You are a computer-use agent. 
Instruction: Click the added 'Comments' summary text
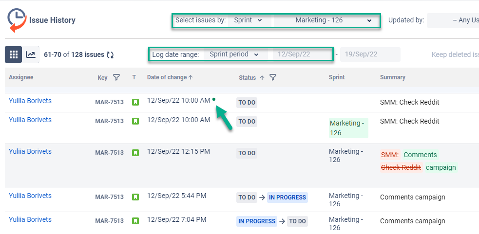click(x=420, y=155)
